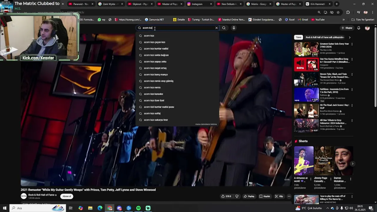377x212 pixels.
Task: Open options for Can You Guess Metallica Song
Action: pos(352,59)
